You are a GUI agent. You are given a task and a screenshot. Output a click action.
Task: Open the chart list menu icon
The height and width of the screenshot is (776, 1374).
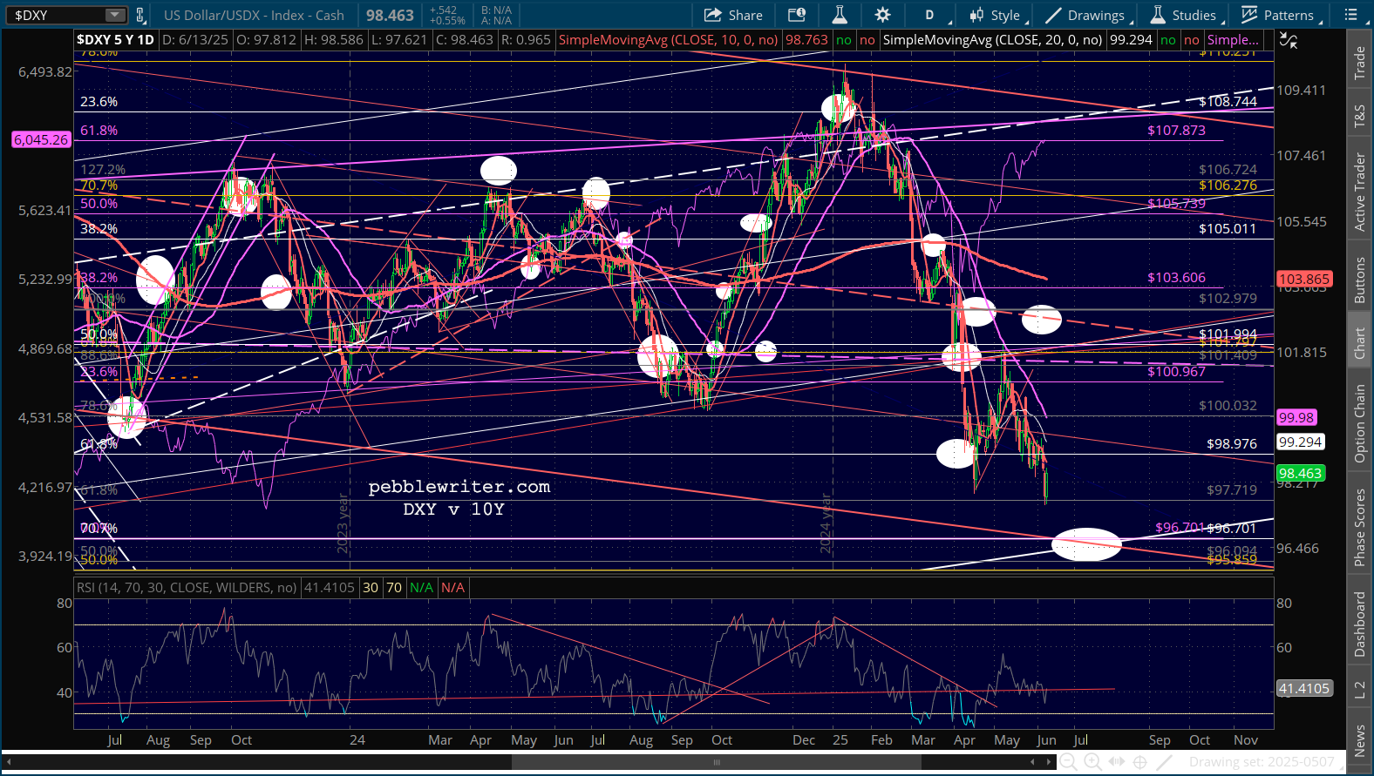tap(1350, 15)
